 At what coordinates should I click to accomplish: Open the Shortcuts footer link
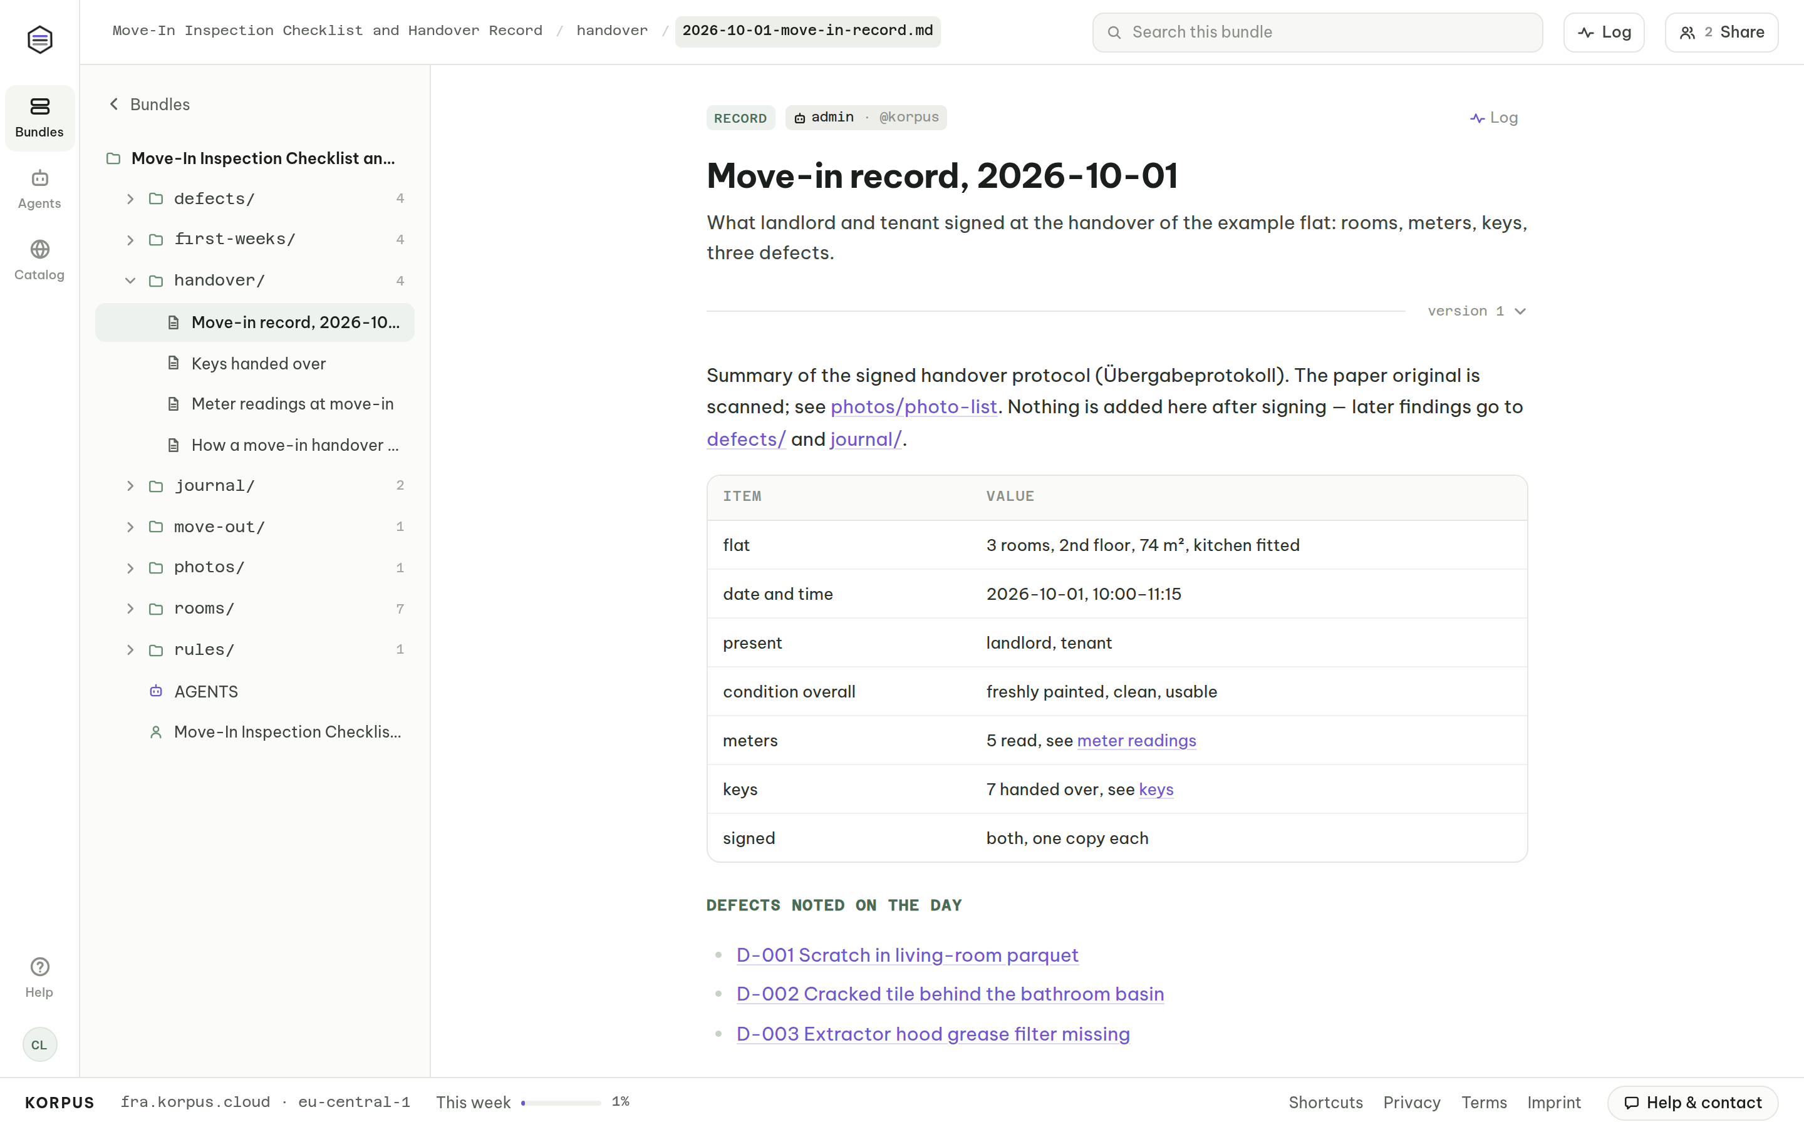click(1325, 1103)
